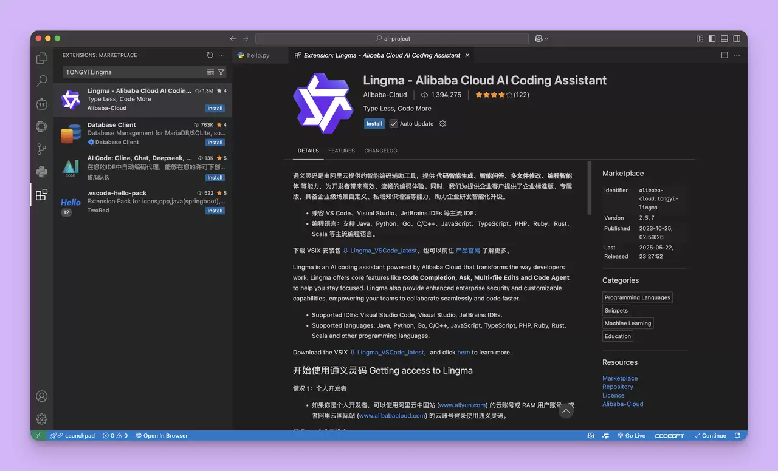Toggle primary side bar visibility
This screenshot has width=778, height=471.
[712, 39]
